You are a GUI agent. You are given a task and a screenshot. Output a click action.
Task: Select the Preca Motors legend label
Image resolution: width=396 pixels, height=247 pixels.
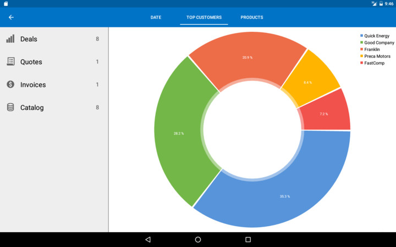pos(377,56)
